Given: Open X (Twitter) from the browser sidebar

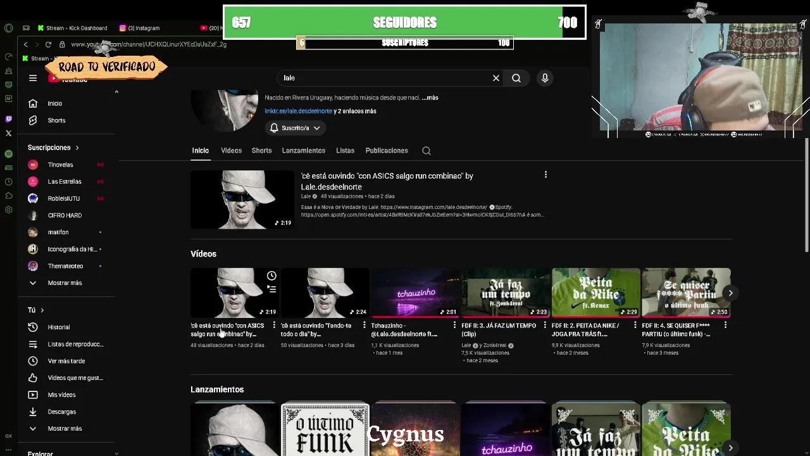Looking at the screenshot, I should tap(8, 133).
